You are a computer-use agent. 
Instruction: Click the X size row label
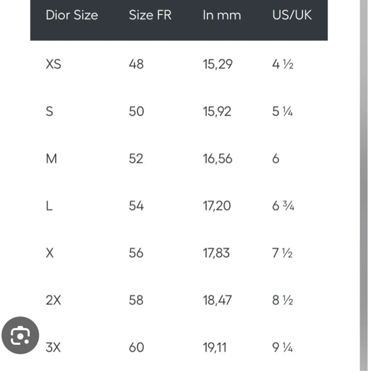click(49, 253)
